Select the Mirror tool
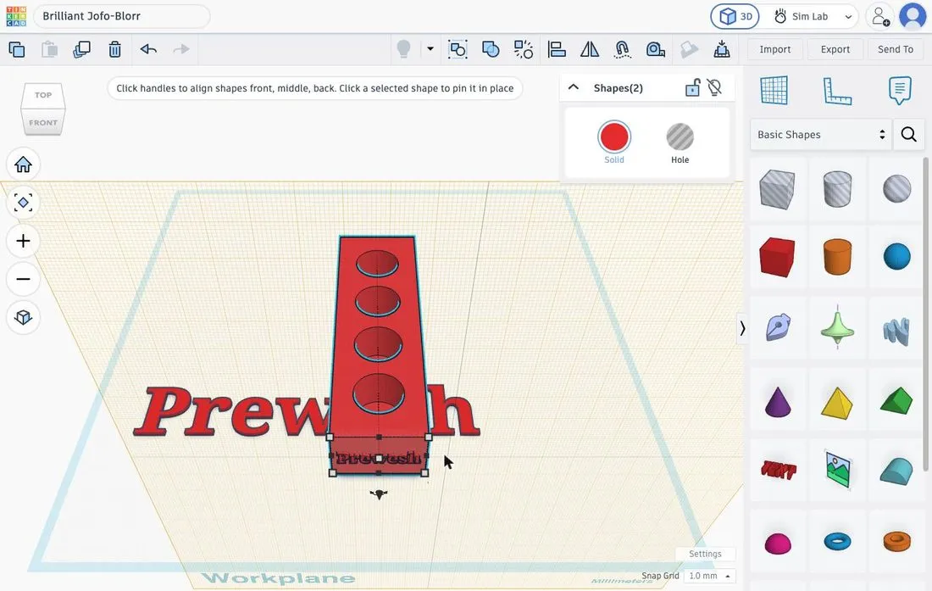 tap(589, 49)
